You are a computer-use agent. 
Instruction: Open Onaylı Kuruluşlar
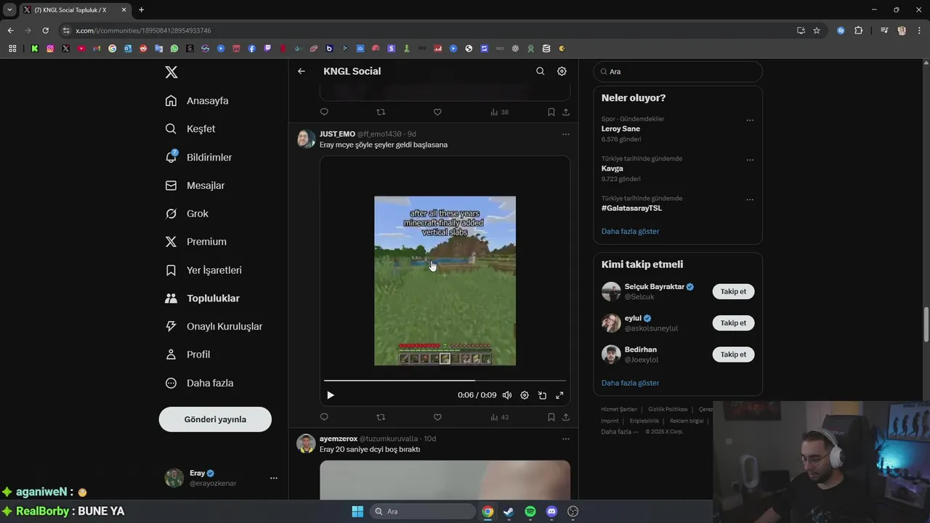214,327
